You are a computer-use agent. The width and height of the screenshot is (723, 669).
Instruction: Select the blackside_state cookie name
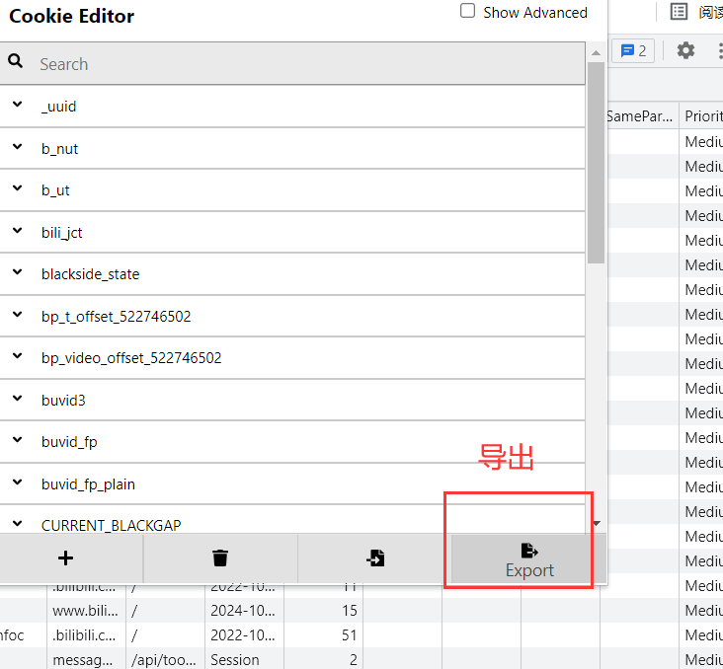(x=91, y=274)
